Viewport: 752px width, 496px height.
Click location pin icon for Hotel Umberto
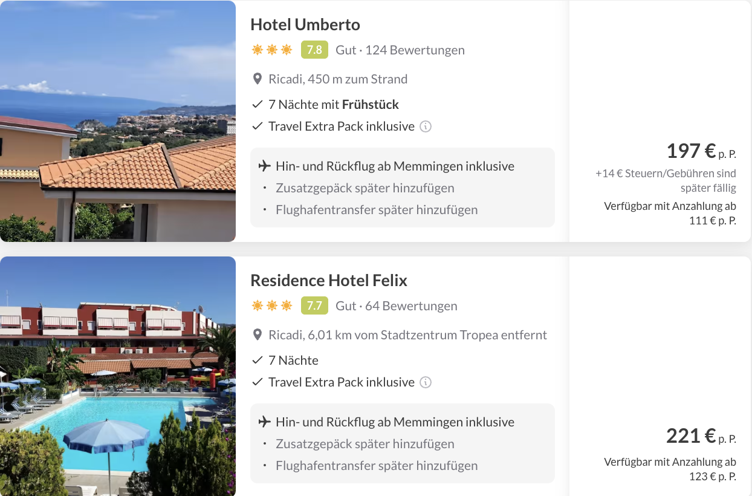[258, 79]
